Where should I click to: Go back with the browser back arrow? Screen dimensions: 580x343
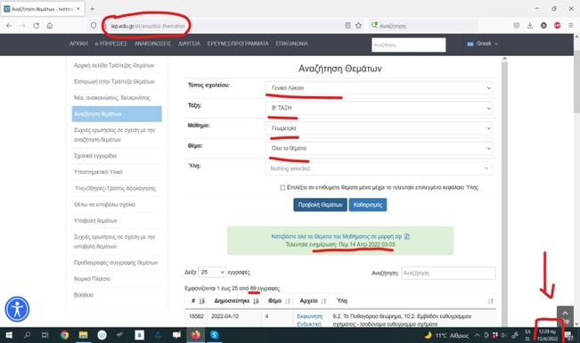coord(9,26)
